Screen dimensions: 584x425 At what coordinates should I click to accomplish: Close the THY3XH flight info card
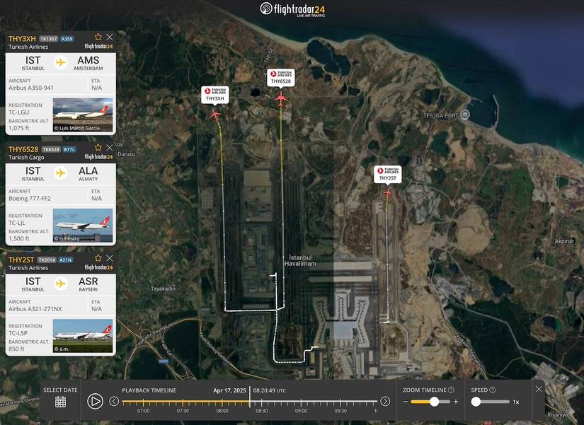coord(109,37)
